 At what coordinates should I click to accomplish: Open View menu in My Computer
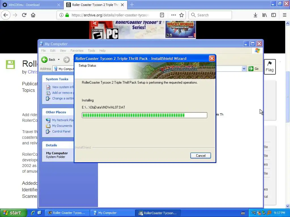[x=63, y=51]
